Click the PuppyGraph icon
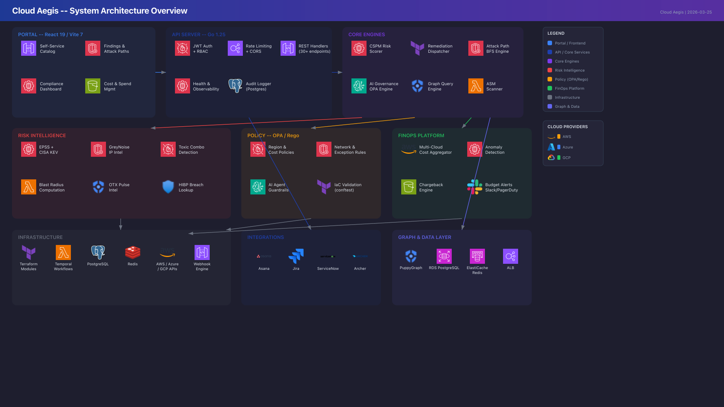This screenshot has height=407, width=724. [x=411, y=256]
